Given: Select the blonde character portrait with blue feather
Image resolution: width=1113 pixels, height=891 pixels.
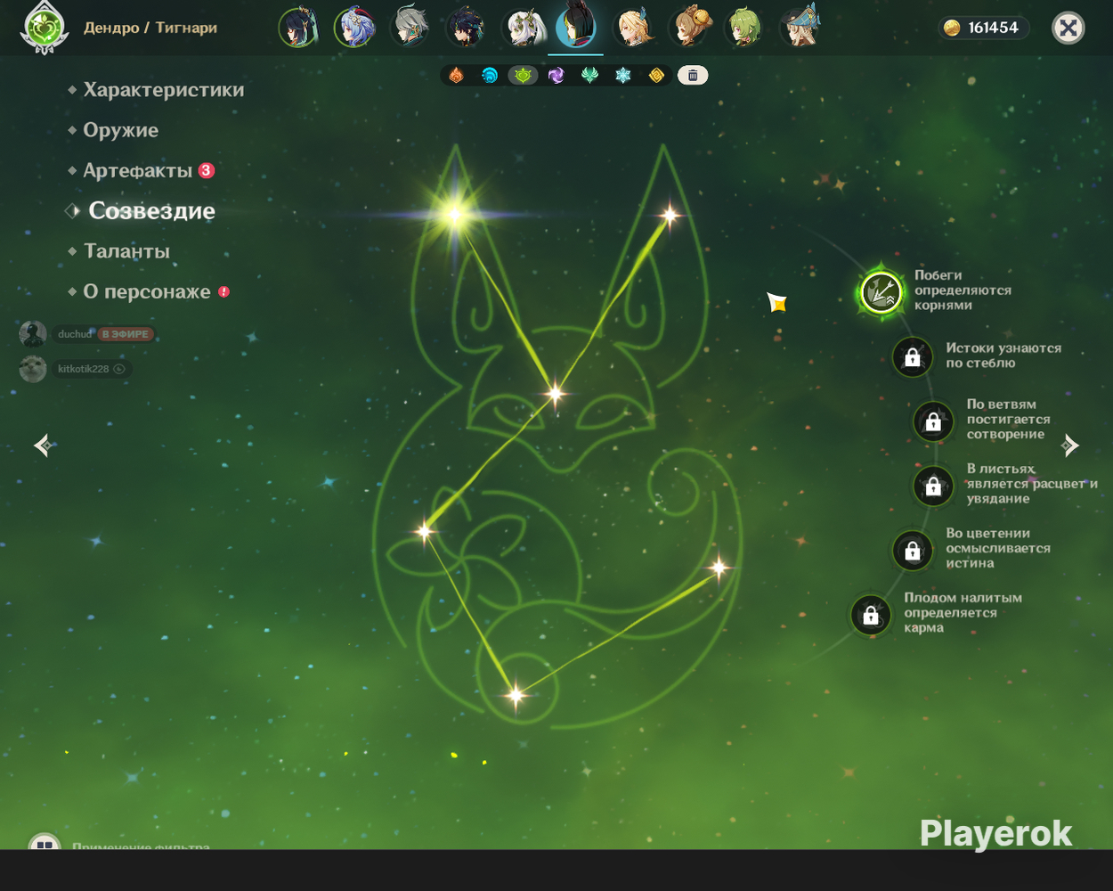Looking at the screenshot, I should tap(635, 28).
